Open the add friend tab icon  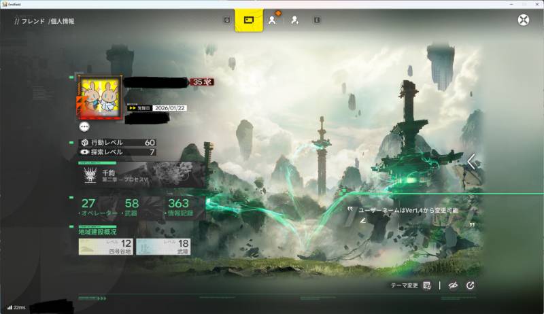(x=294, y=20)
